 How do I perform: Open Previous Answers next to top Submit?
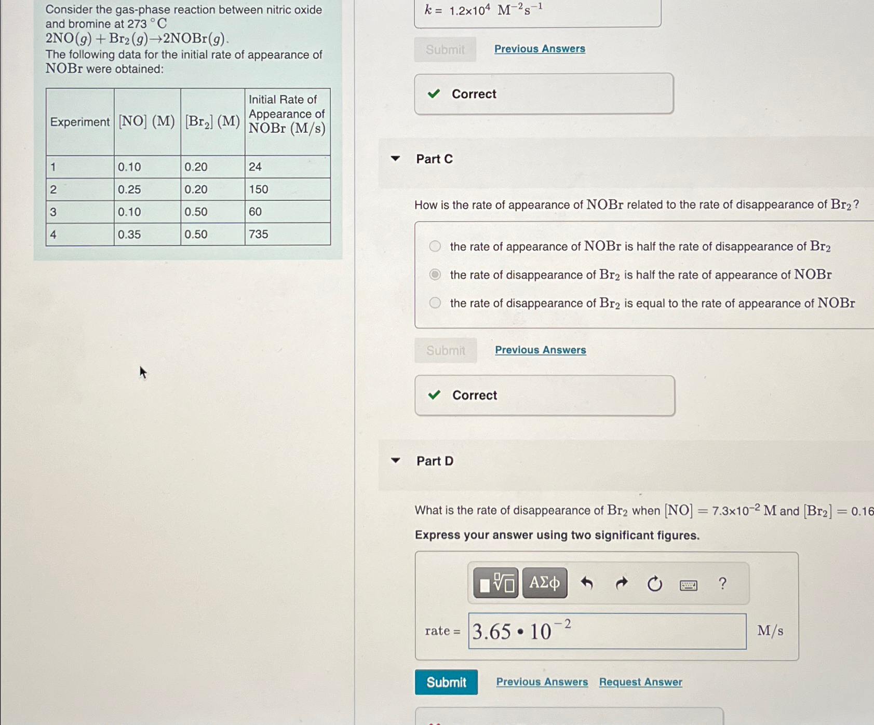[540, 48]
